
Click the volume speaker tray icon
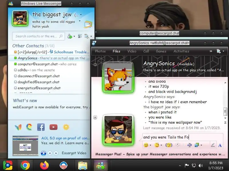point(201,166)
